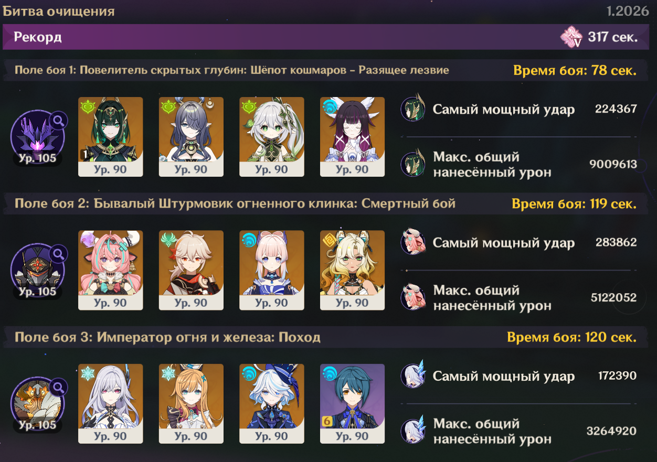The image size is (657, 462).
Task: Select top-hat Hydro character in battlefield 3
Action: click(x=272, y=403)
